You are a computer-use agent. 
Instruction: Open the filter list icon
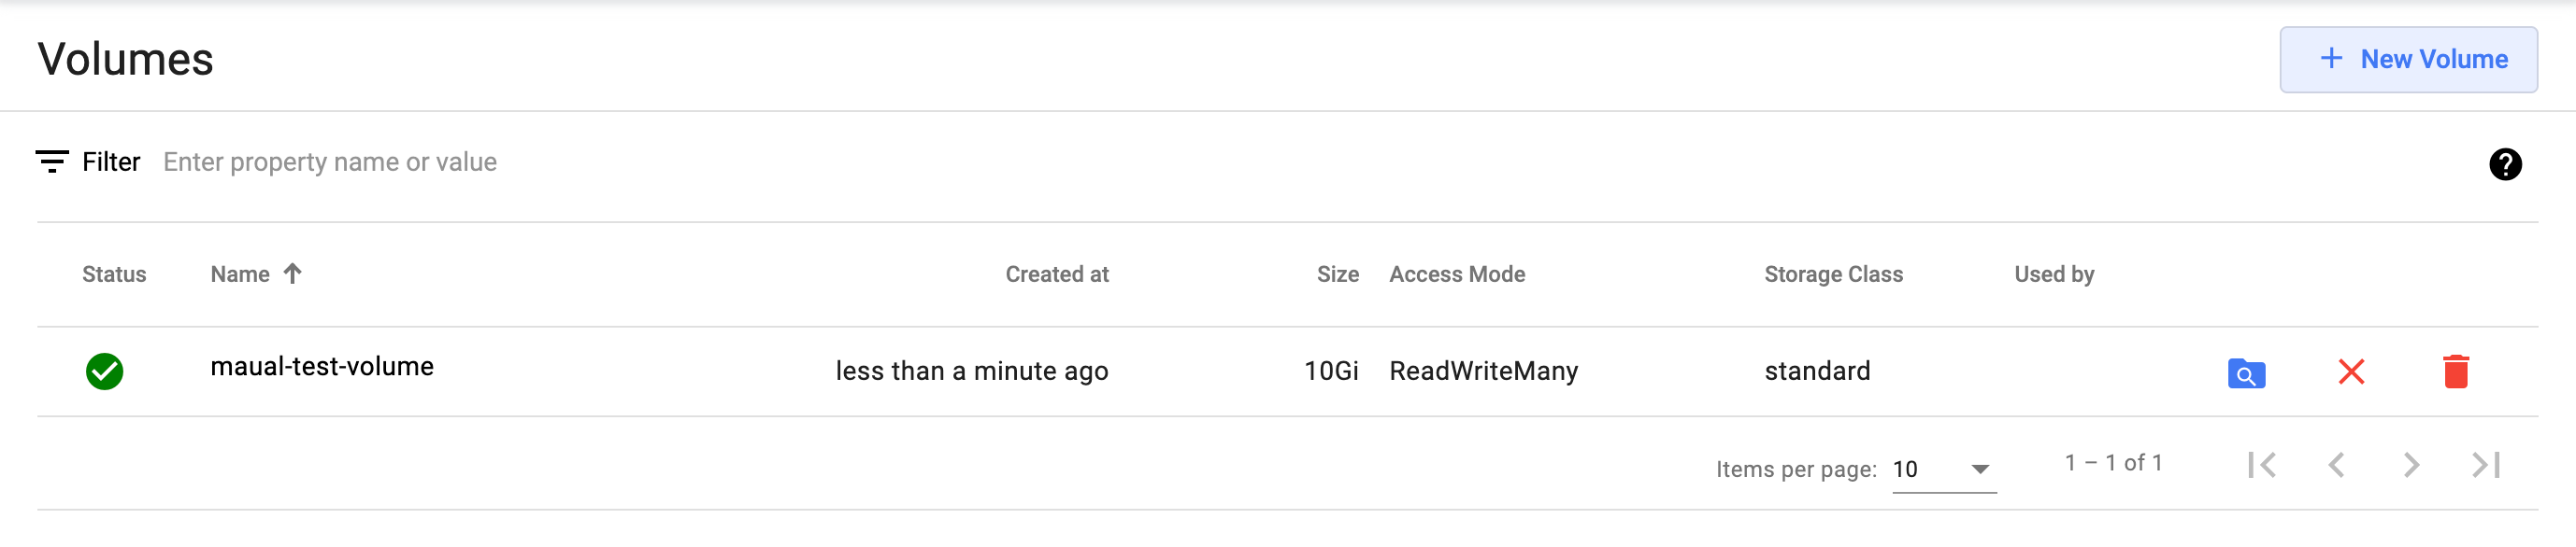tap(52, 161)
